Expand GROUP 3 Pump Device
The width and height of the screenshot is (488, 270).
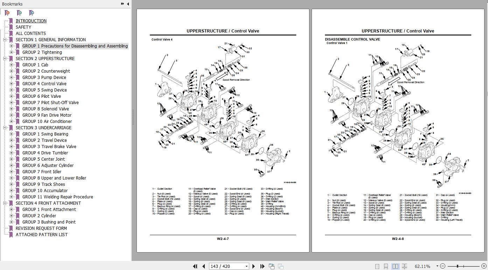[x=12, y=77]
